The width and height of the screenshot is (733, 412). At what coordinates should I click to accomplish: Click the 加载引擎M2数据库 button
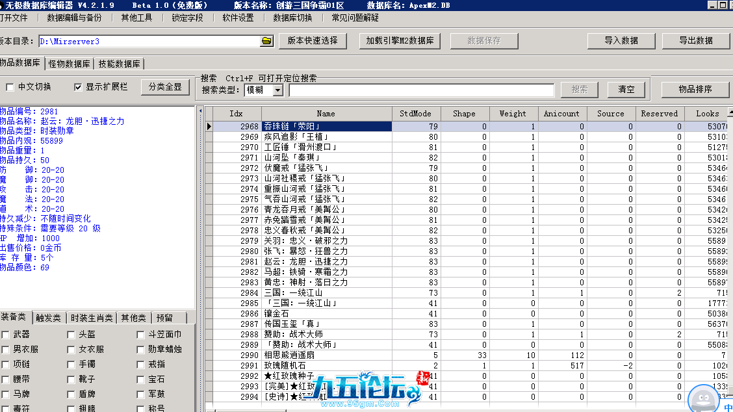click(400, 40)
